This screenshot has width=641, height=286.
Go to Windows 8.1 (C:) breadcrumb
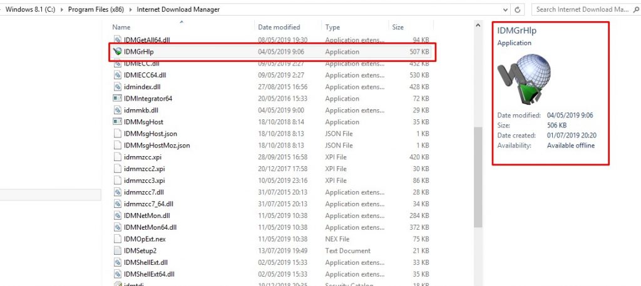click(x=31, y=9)
